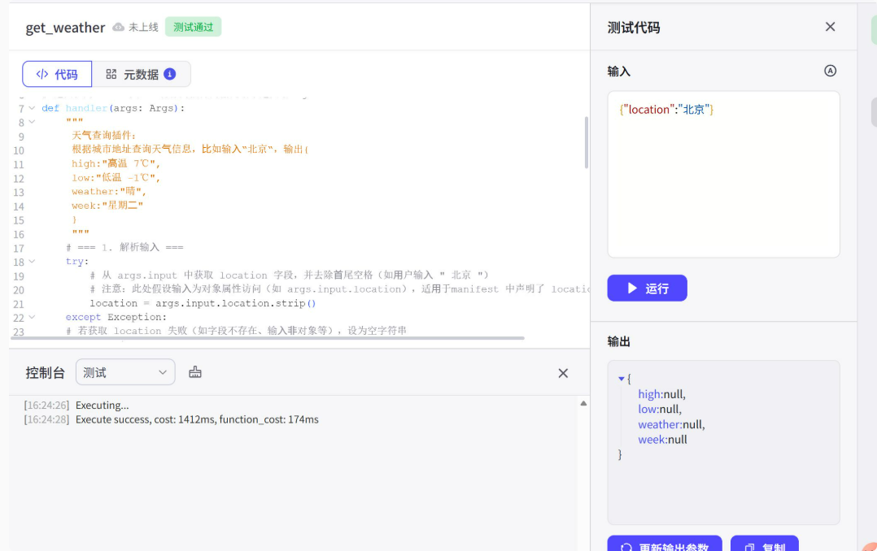Viewport: 877px width, 551px height.
Task: Run the test with the 运行 button
Action: tap(647, 288)
